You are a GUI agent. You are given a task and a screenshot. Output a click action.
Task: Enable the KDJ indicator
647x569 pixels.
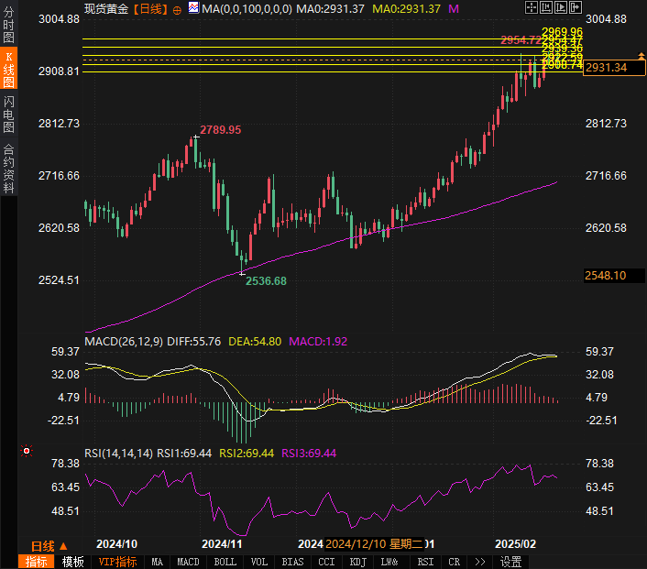point(358,562)
